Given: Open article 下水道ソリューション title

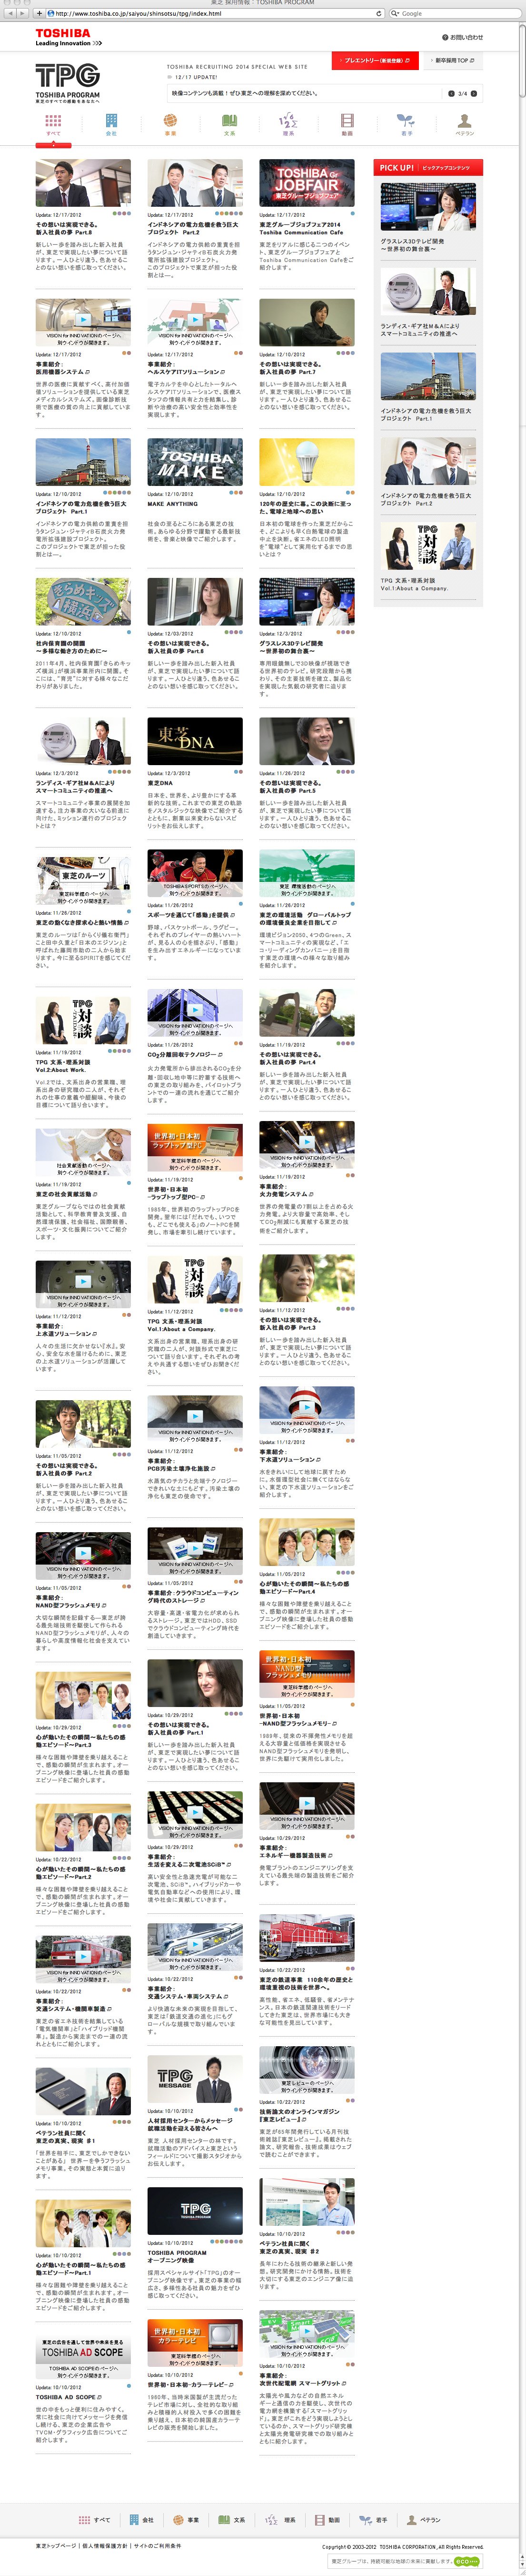Looking at the screenshot, I should click(291, 1455).
